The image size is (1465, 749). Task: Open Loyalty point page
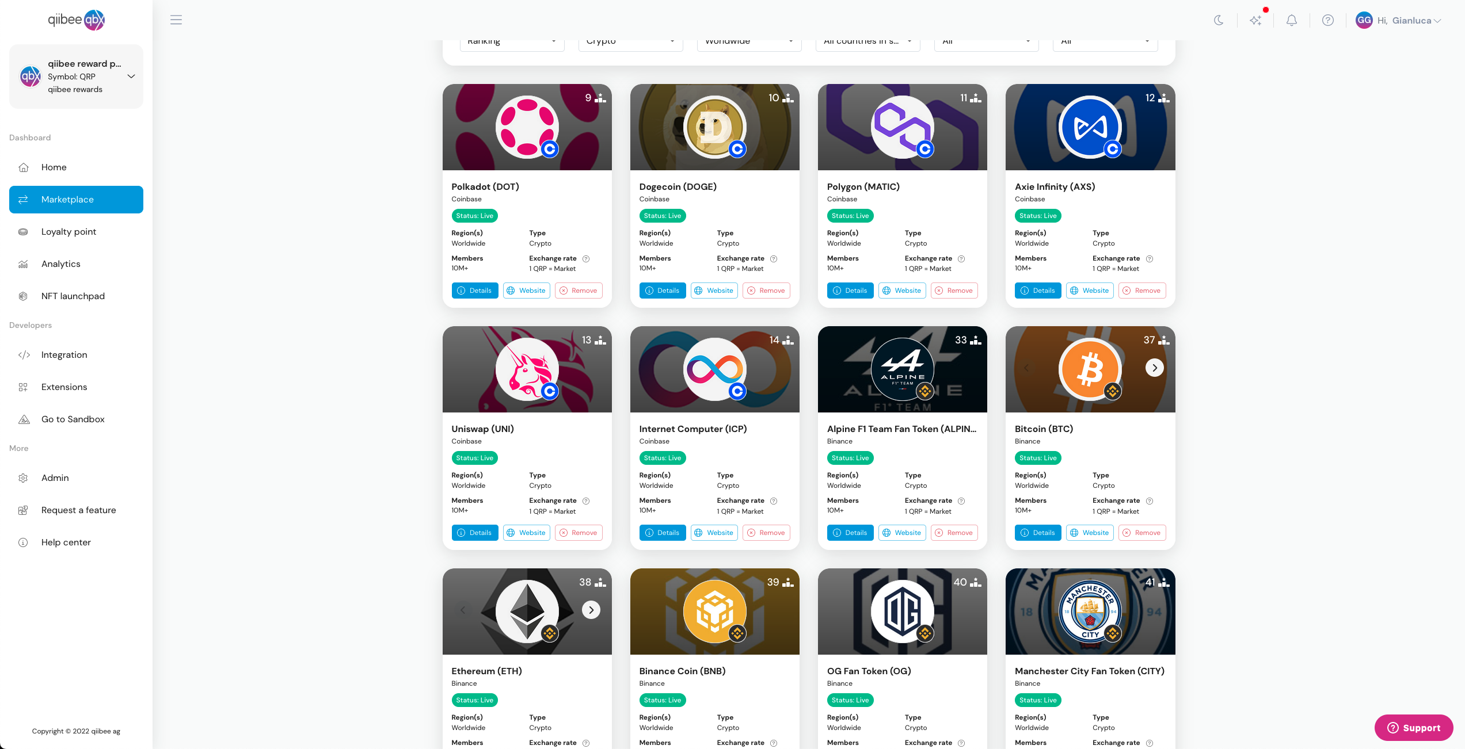pyautogui.click(x=76, y=232)
